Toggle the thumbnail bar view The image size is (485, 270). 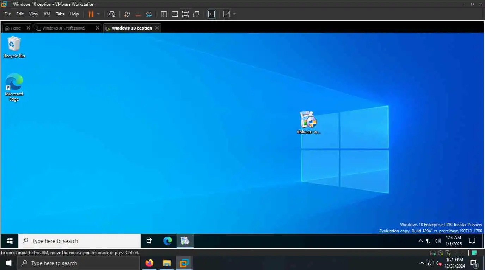(174, 14)
